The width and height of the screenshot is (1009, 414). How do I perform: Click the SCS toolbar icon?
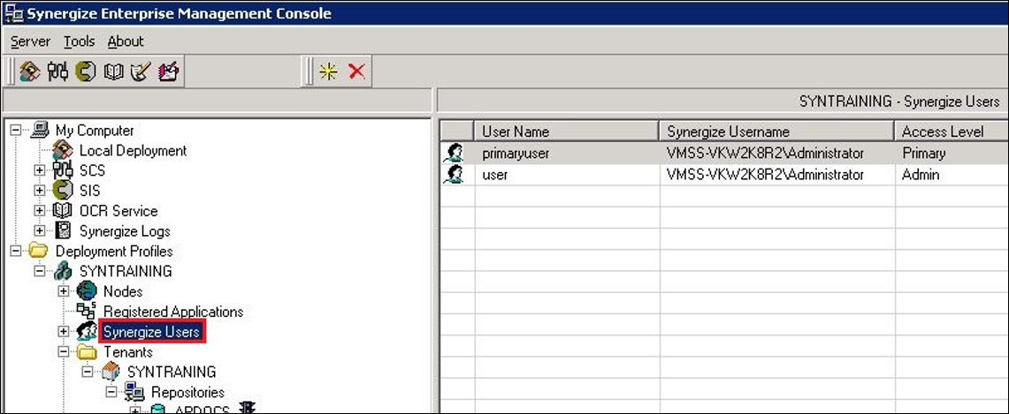click(57, 72)
